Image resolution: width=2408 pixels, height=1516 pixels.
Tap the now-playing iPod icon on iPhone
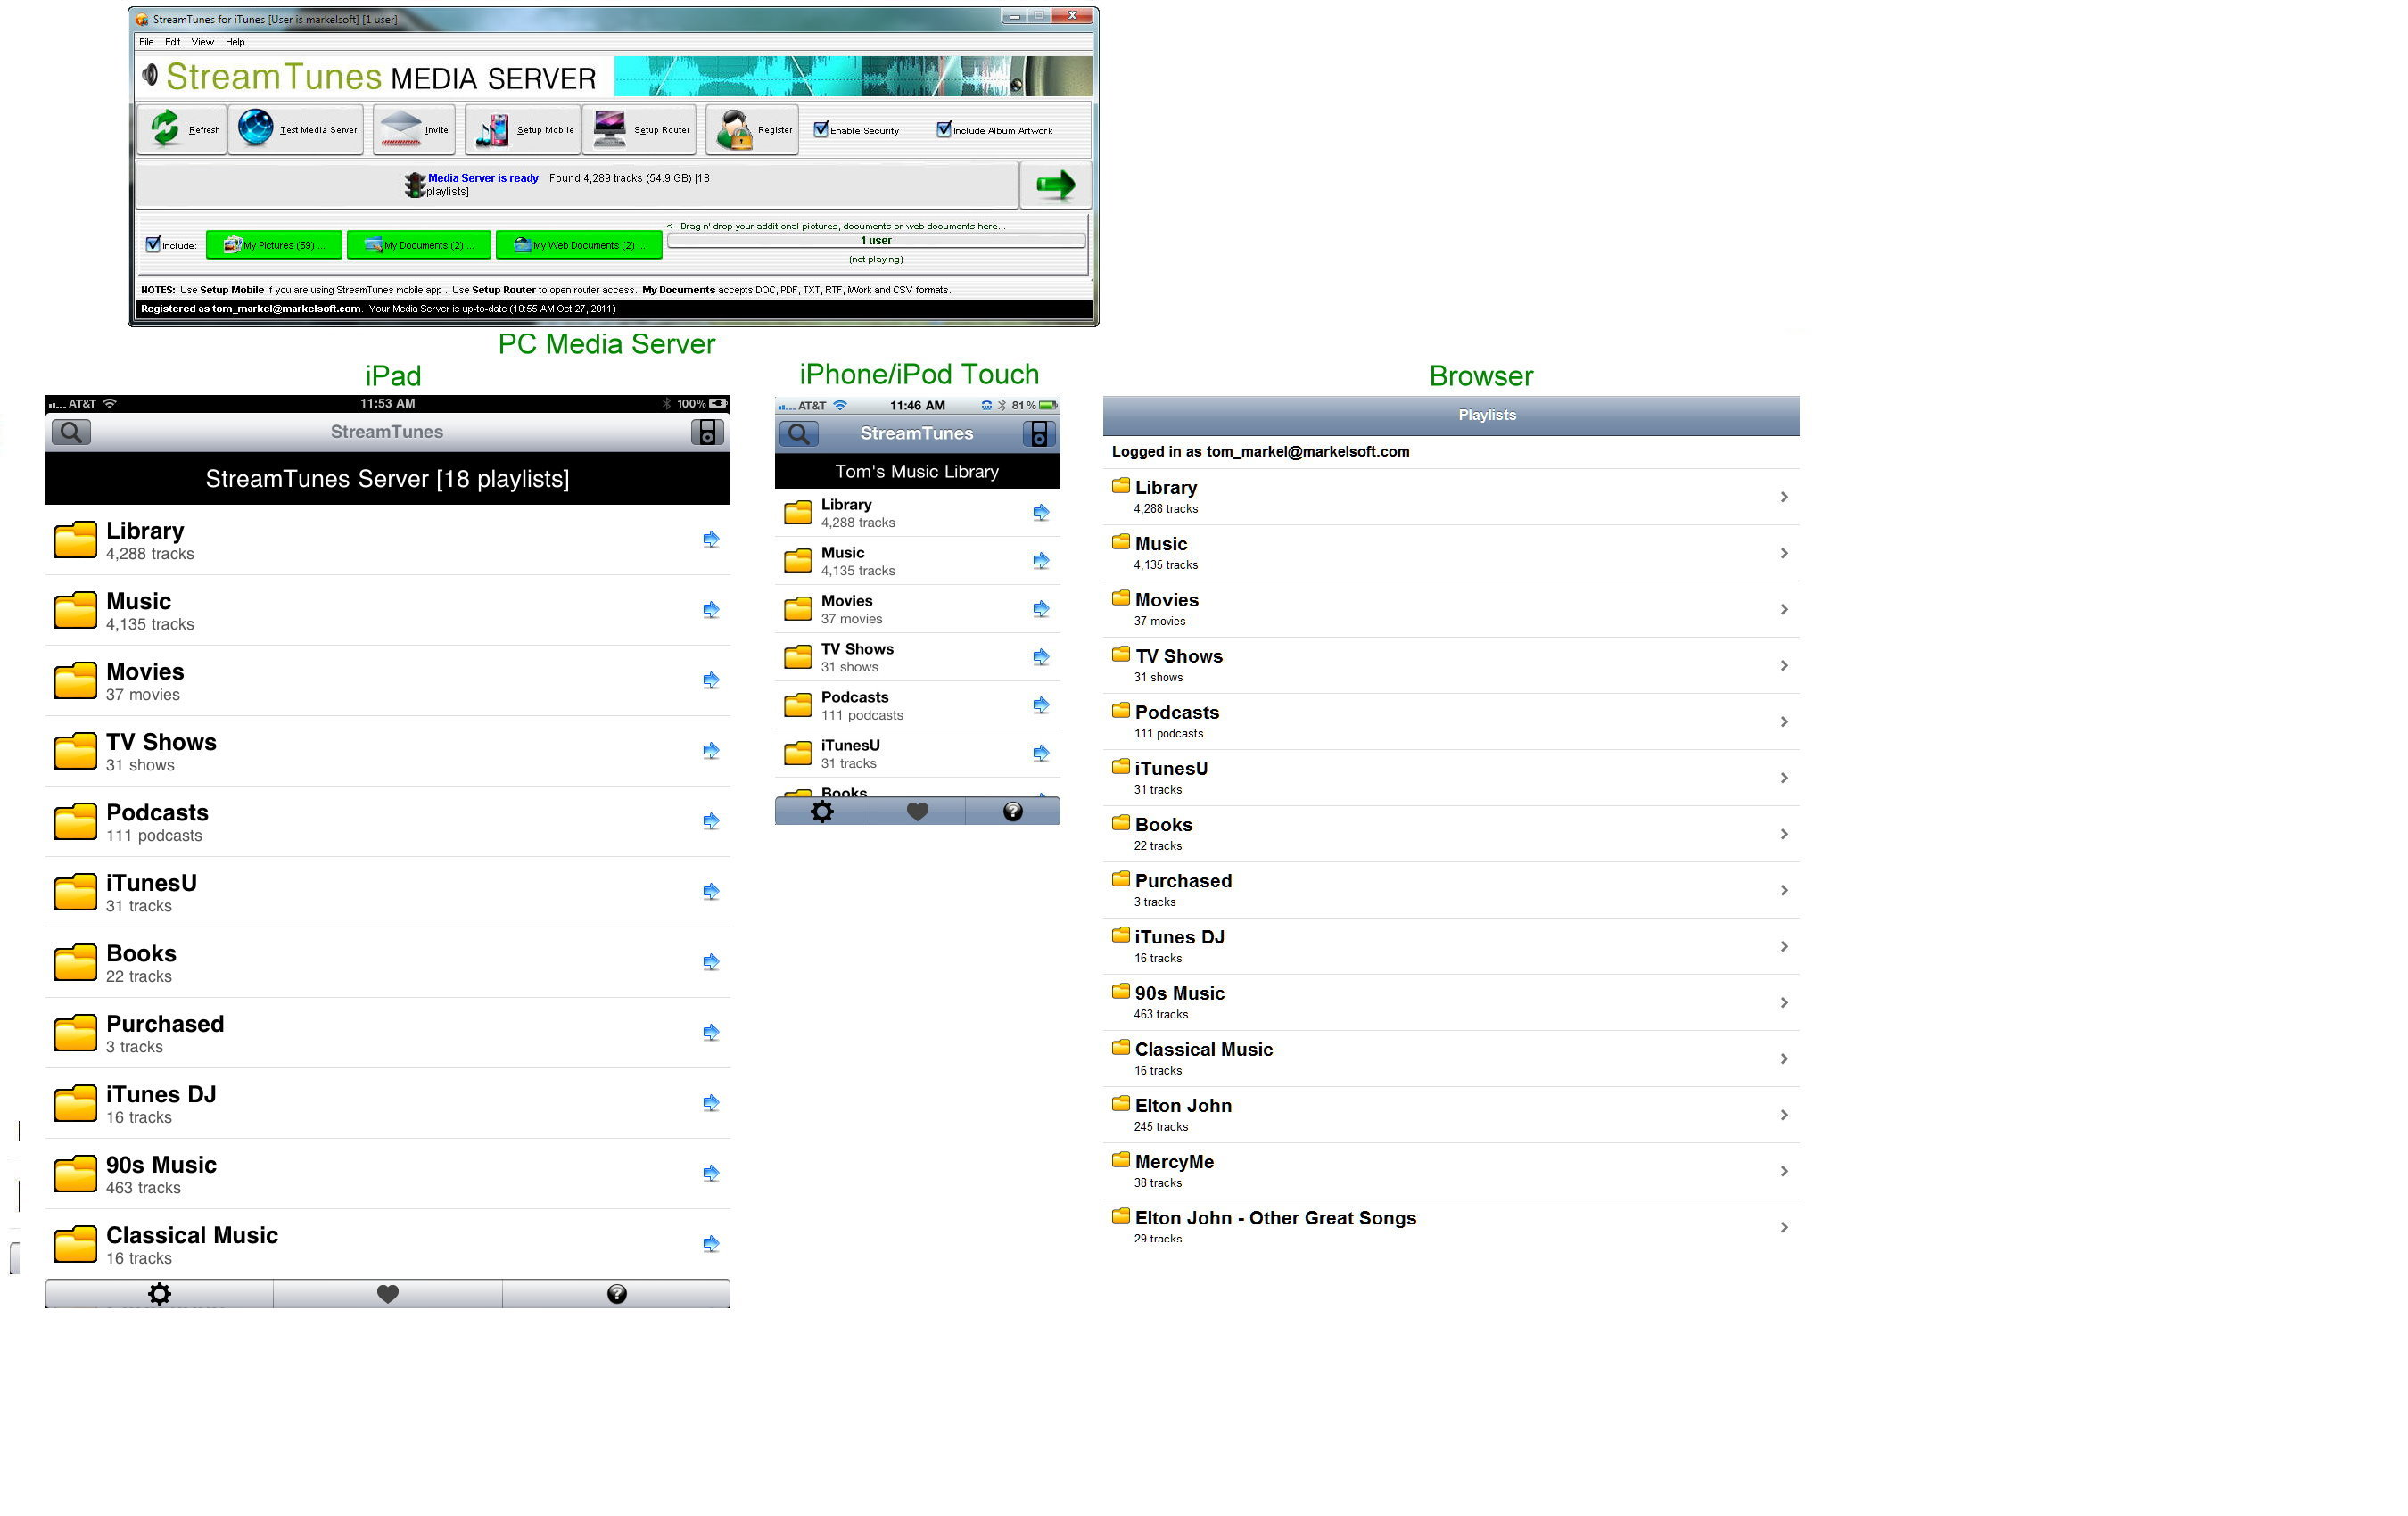coord(1039,434)
